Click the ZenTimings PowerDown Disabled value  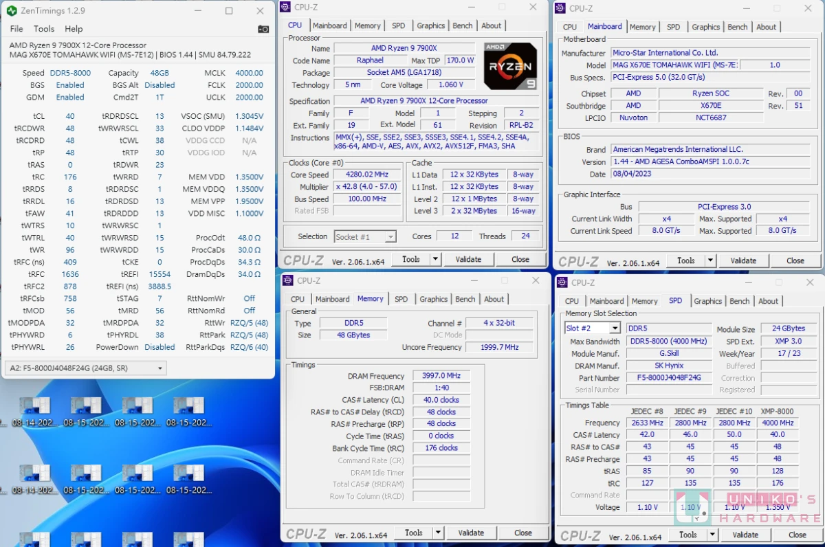pyautogui.click(x=159, y=347)
